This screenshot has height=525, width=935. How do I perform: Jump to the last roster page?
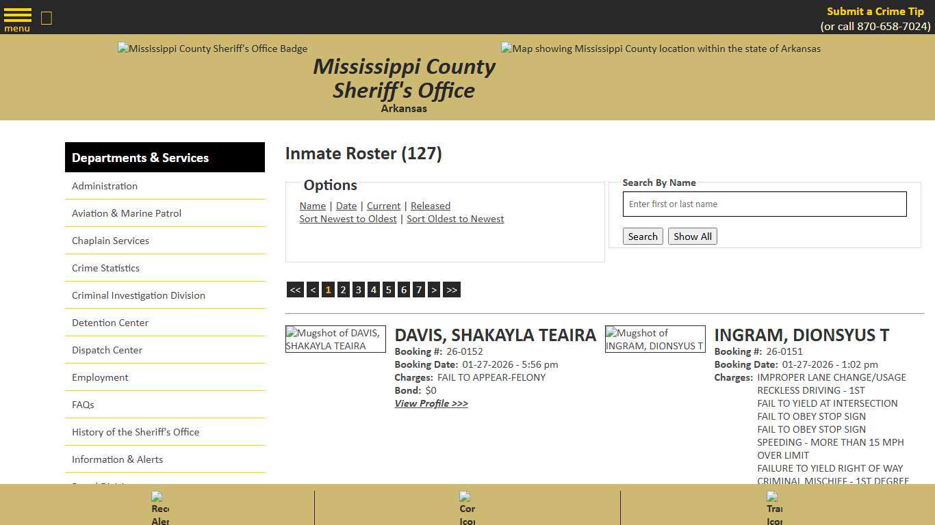[x=451, y=289]
